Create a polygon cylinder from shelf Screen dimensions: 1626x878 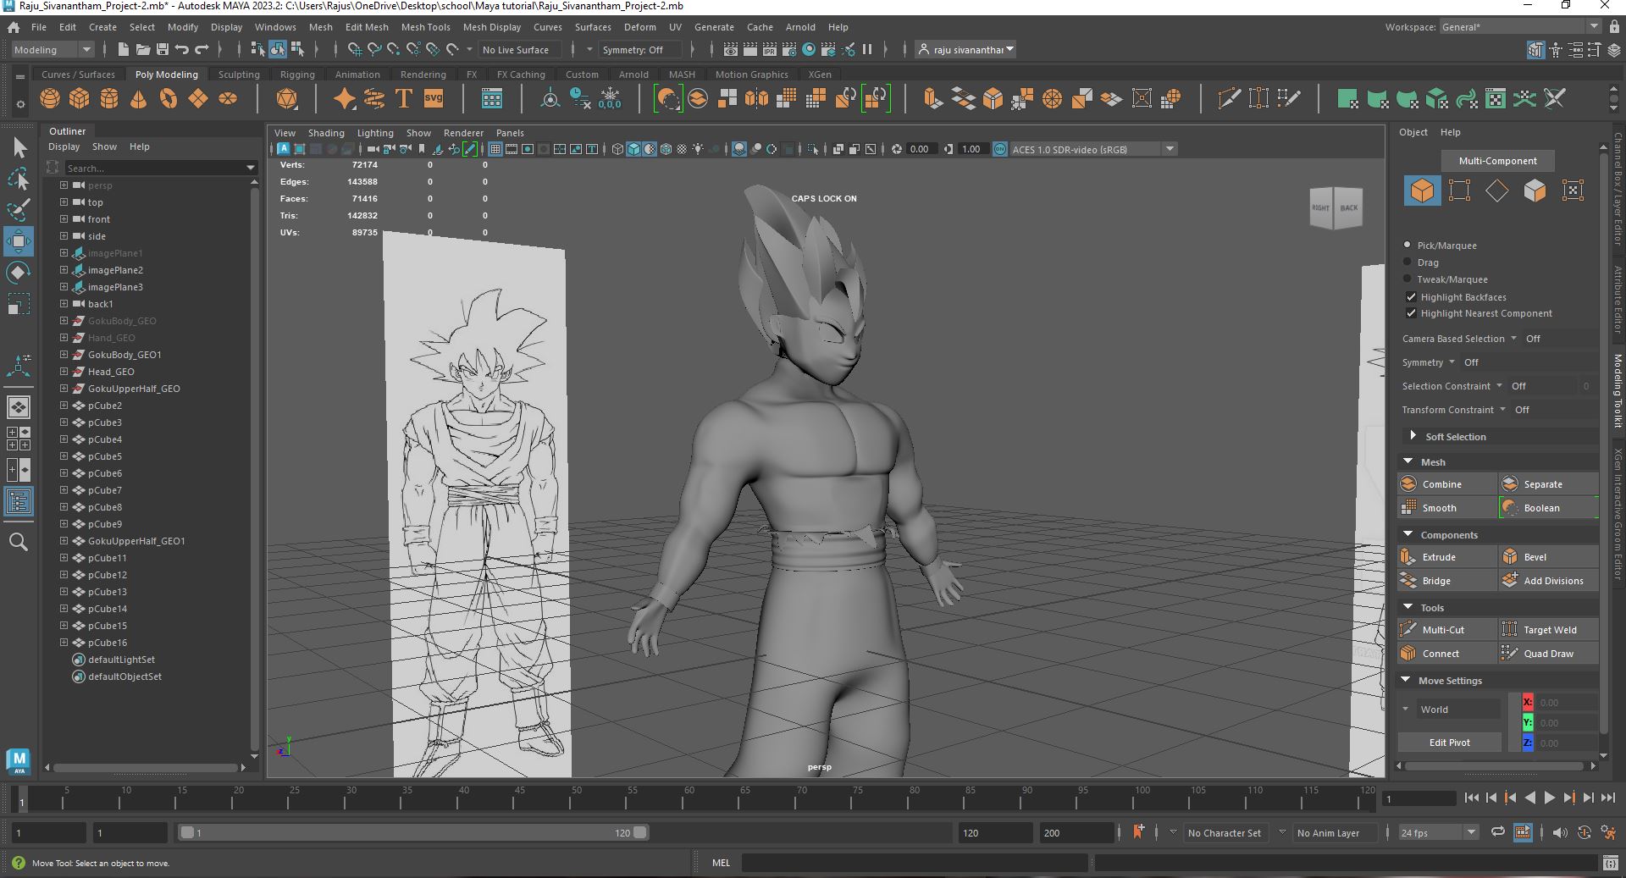pyautogui.click(x=109, y=99)
